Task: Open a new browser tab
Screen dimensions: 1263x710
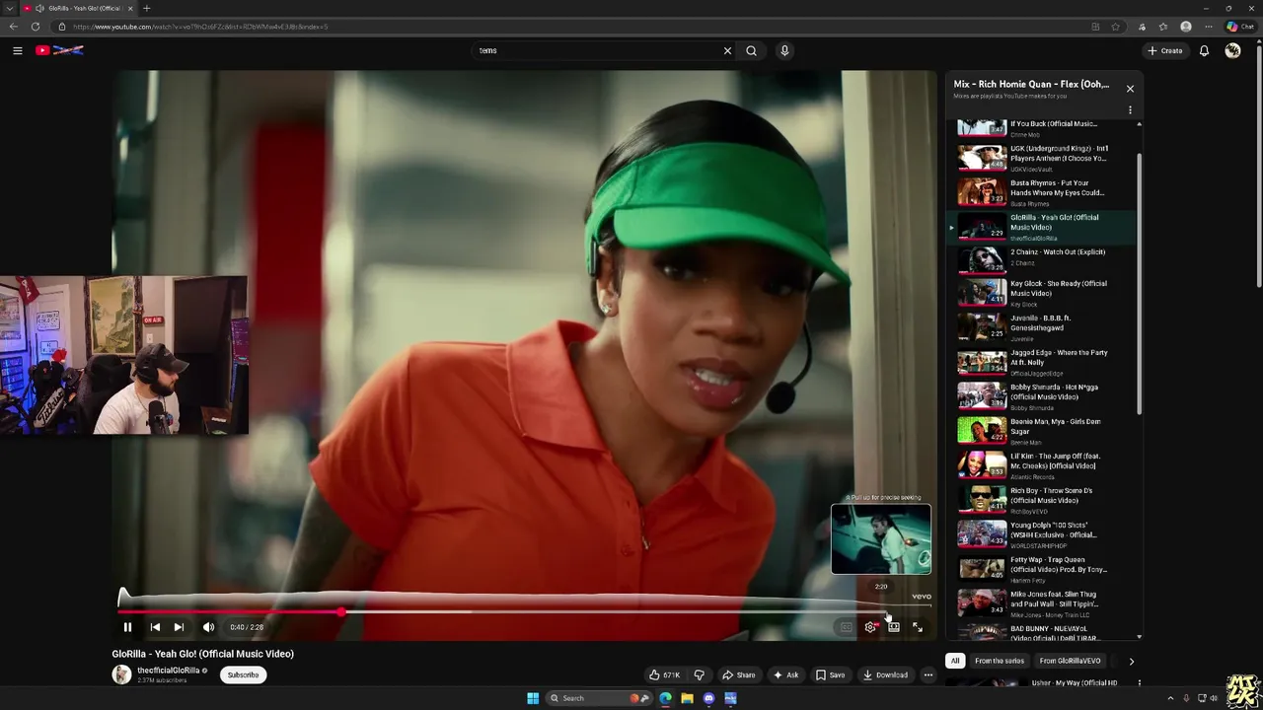Action: 146,8
